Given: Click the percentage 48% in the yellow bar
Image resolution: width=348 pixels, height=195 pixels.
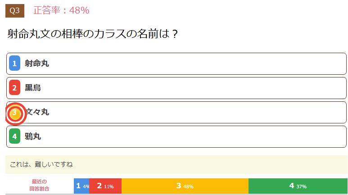Looking at the screenshot, I should pyautogui.click(x=188, y=186).
